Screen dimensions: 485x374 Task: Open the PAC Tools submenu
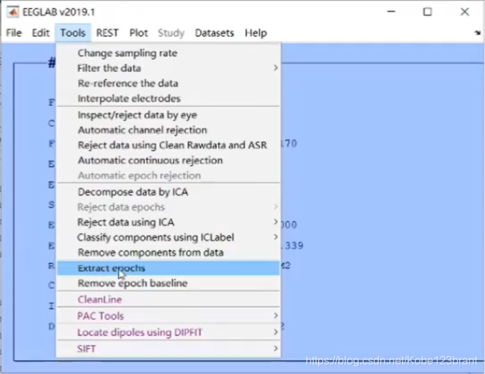click(169, 316)
